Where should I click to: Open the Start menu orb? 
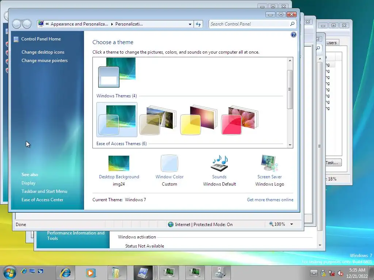click(10, 273)
